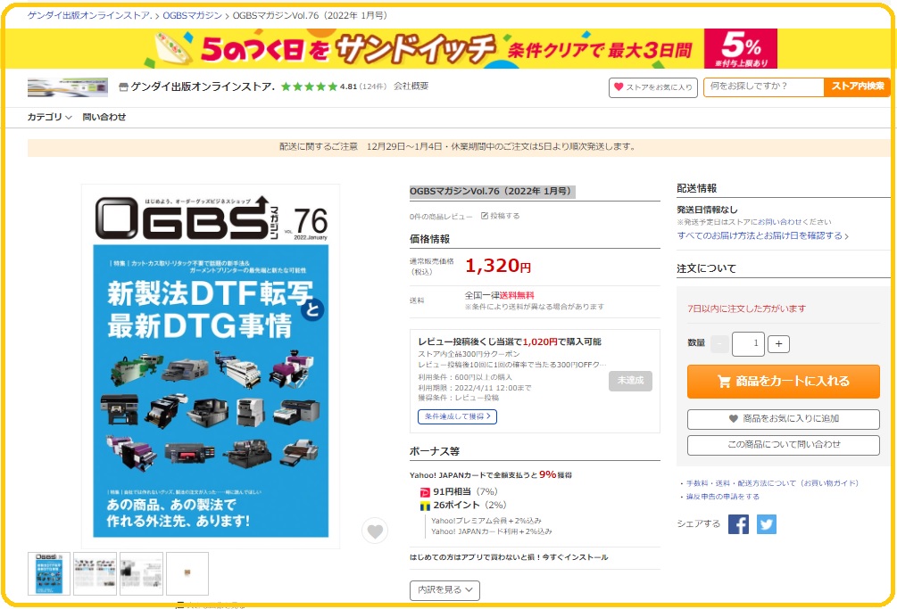Image resolution: width=897 pixels, height=609 pixels.
Task: Click the five-star store rating
Action: tap(308, 86)
